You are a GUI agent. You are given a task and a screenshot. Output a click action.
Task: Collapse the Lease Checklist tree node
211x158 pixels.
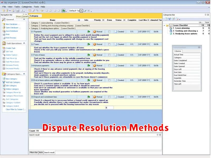(164, 25)
